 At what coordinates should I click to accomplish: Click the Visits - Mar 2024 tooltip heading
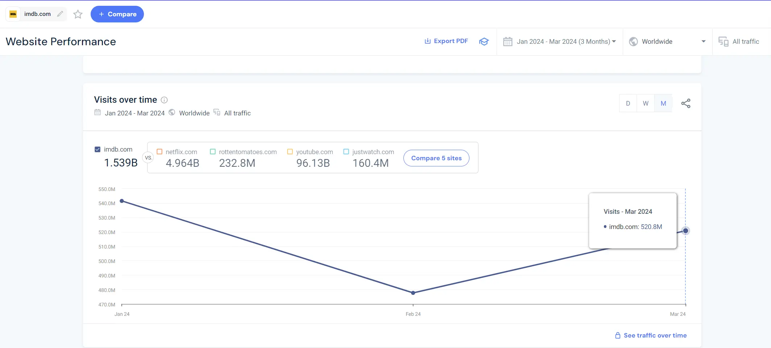tap(628, 212)
